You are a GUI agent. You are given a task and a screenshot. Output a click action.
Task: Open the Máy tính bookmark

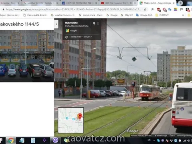click(127, 15)
